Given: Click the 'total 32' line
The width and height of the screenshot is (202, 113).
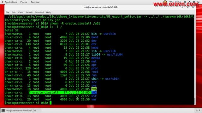Looking at the screenshot, I should click(12, 30).
